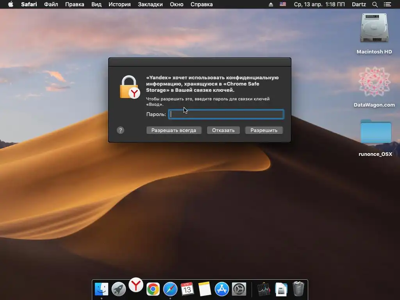Click the Разрешить button
Screen dimensions: 400x300
pyautogui.click(x=264, y=130)
